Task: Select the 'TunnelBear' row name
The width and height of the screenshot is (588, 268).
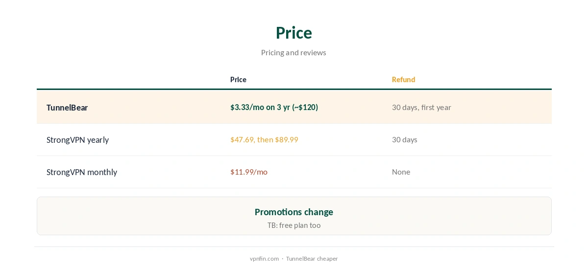Action: 67,108
